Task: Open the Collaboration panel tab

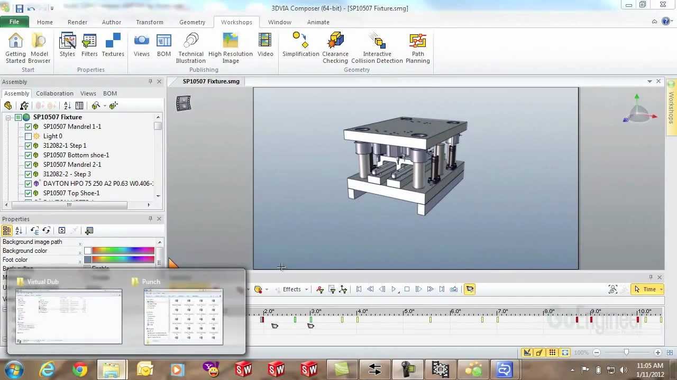Action: pyautogui.click(x=54, y=93)
